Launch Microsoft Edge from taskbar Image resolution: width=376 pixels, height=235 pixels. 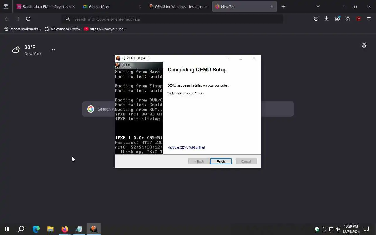click(36, 229)
